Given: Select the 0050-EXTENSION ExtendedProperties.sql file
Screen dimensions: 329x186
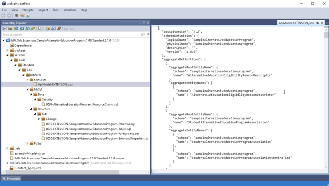Looking at the screenshot, I should tap(97, 139).
